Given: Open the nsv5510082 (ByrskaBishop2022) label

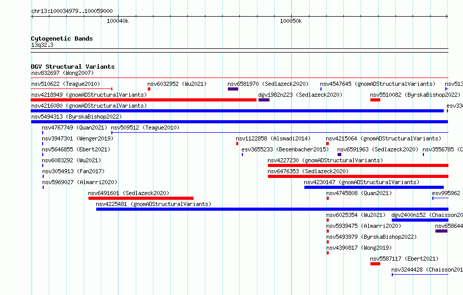Looking at the screenshot, I should point(415,95).
